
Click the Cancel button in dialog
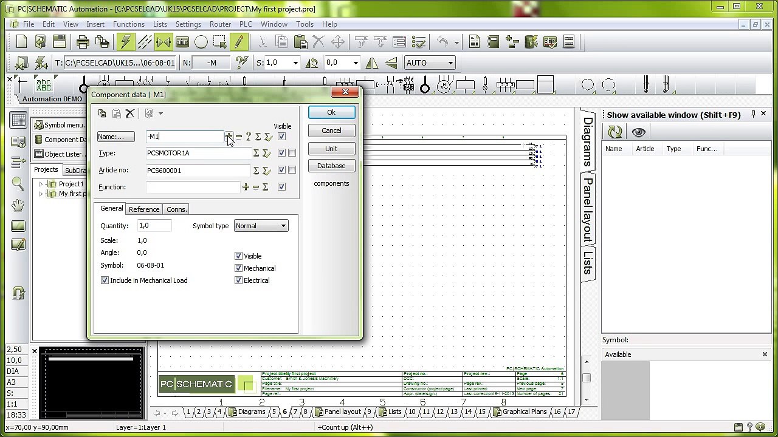[x=331, y=130]
